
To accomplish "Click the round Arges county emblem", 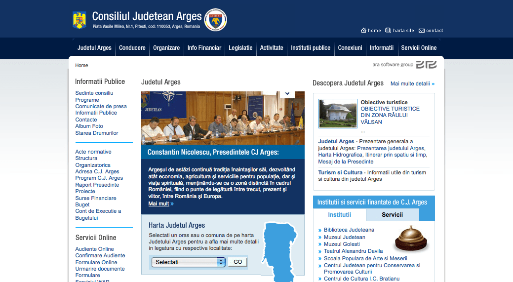I will click(x=216, y=20).
